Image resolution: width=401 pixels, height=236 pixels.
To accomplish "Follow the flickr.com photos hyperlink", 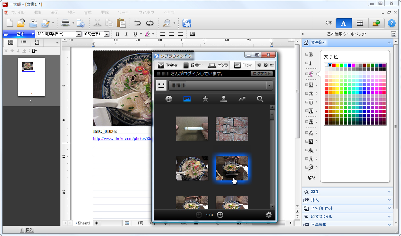I will (x=122, y=139).
